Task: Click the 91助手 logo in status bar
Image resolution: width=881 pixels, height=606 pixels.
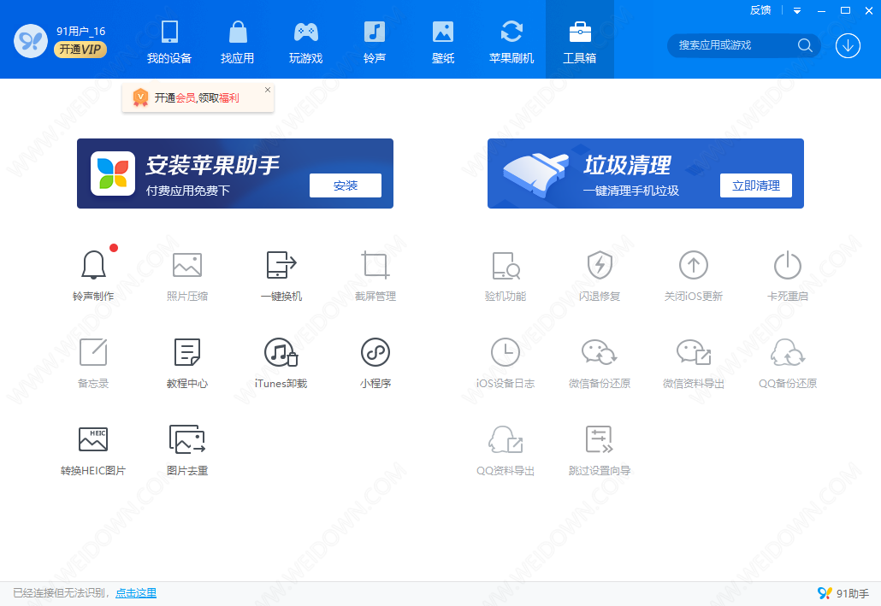Action: (x=843, y=593)
